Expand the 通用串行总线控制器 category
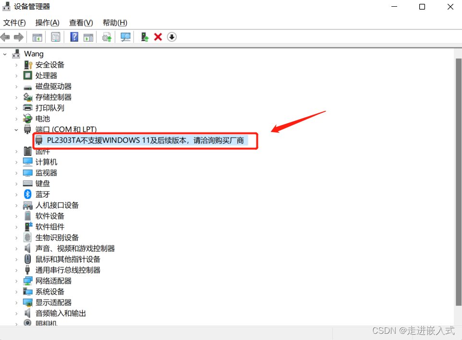The image size is (462, 340). 16,270
